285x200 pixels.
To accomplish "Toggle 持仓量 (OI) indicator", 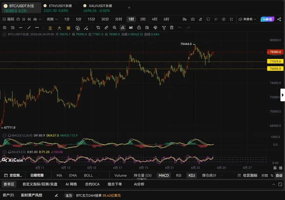I will [142, 176].
